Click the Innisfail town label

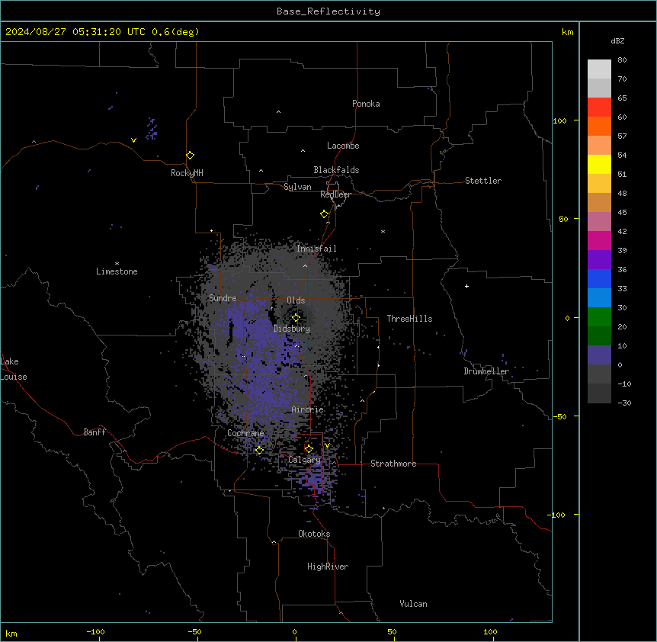click(x=316, y=249)
